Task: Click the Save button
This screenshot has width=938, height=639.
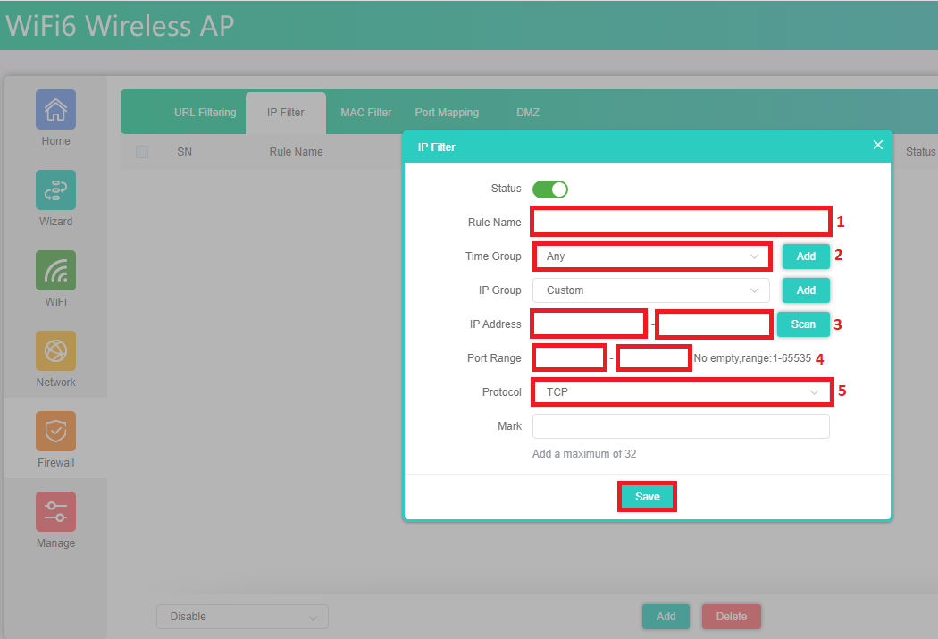Action: (x=647, y=497)
